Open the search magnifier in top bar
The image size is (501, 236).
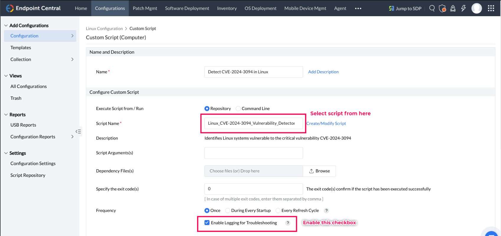(x=432, y=8)
